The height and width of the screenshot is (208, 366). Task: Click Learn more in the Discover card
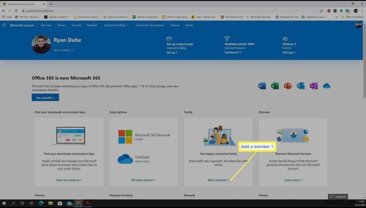tap(293, 180)
